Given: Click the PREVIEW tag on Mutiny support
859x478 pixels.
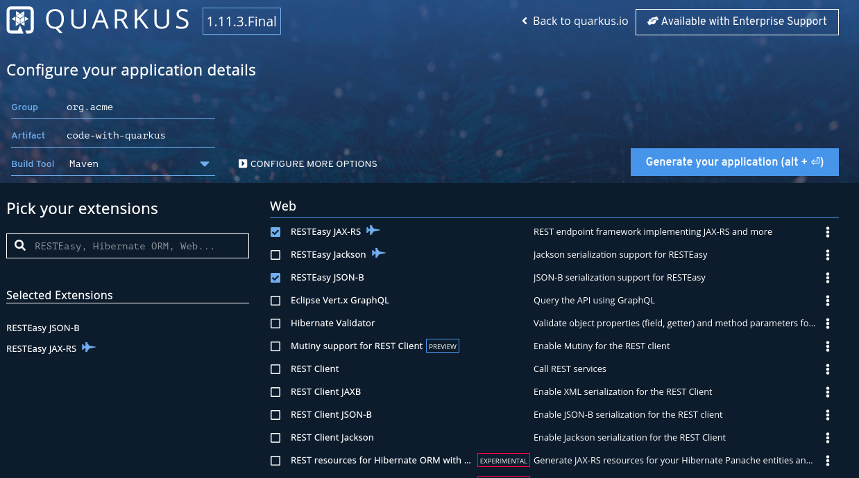Looking at the screenshot, I should pyautogui.click(x=443, y=346).
